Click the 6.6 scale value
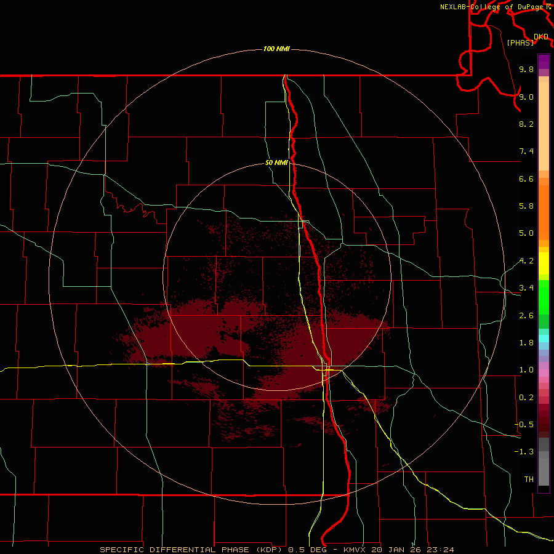 [x=526, y=179]
